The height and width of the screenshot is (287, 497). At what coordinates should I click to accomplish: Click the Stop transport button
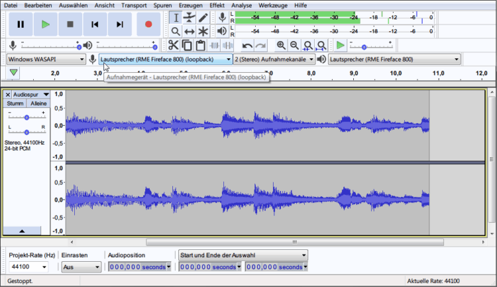(70, 24)
